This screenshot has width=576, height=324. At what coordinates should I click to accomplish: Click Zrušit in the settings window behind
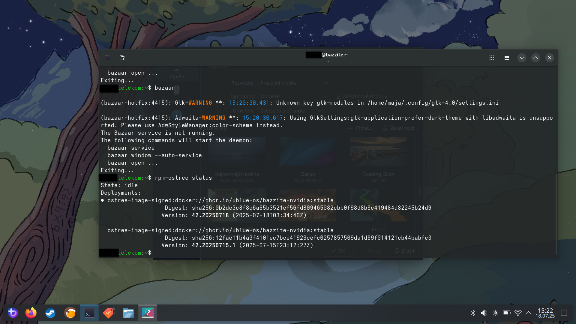point(404,251)
